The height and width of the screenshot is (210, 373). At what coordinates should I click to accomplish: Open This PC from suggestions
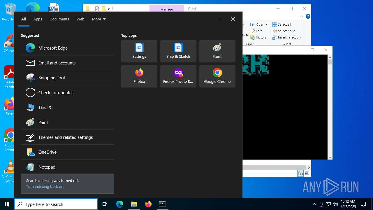67,107
